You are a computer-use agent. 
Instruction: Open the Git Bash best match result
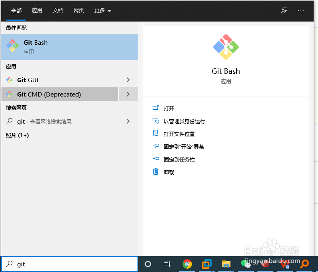tap(70, 47)
